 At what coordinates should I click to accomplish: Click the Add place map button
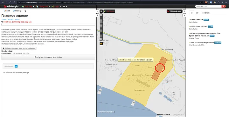[109, 11]
